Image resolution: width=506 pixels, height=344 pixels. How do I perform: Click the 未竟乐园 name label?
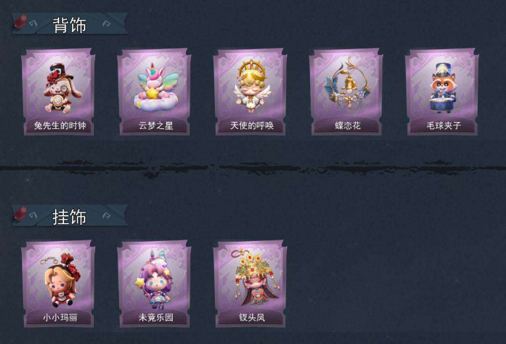156,317
